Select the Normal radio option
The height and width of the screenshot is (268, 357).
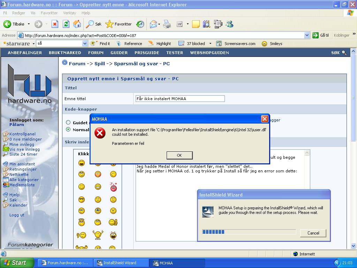(68, 129)
